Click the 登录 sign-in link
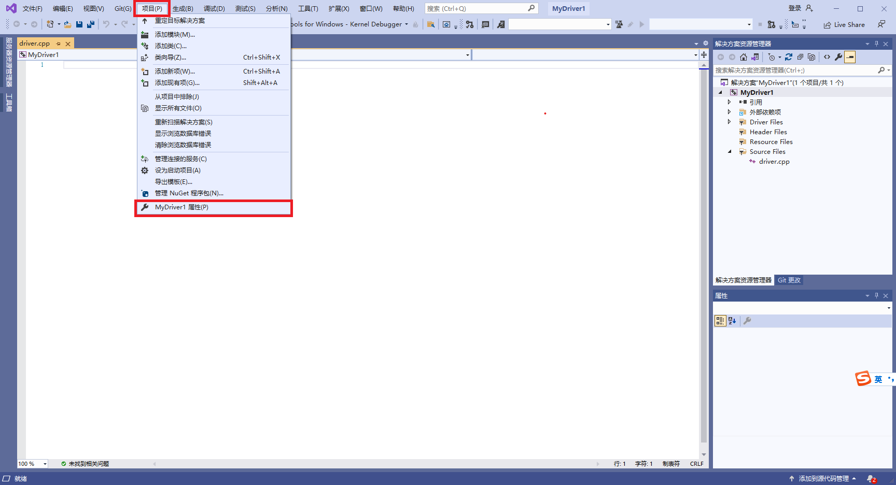 click(795, 8)
